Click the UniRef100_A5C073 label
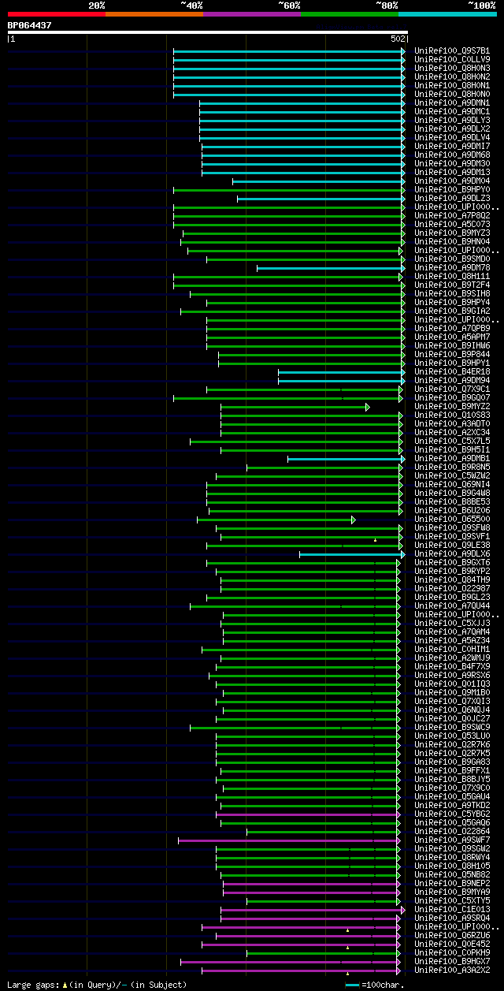This screenshot has width=504, height=991. tap(452, 224)
